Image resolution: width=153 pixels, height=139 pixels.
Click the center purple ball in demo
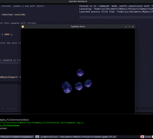pos(79,86)
